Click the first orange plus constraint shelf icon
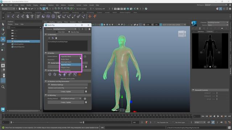Viewport: 232px width, 130px height. (x=90, y=17)
